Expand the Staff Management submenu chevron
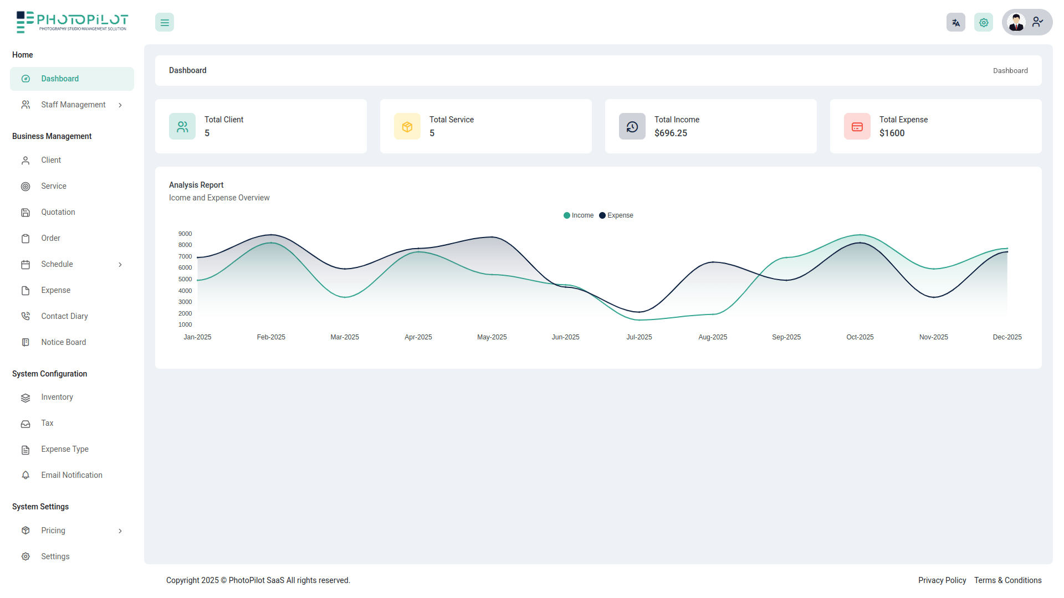Image resolution: width=1064 pixels, height=598 pixels. point(120,105)
